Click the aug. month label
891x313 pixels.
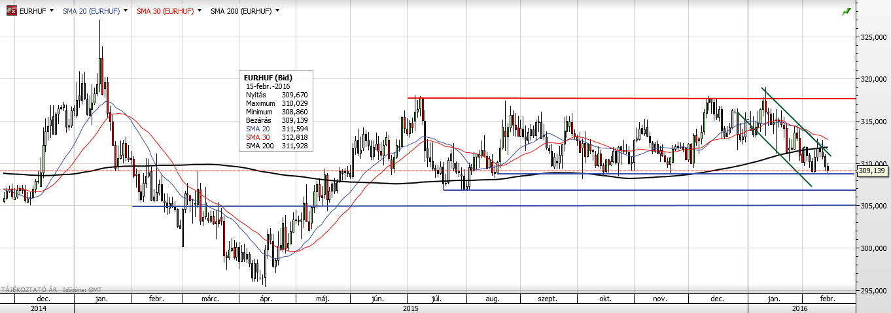click(x=493, y=299)
